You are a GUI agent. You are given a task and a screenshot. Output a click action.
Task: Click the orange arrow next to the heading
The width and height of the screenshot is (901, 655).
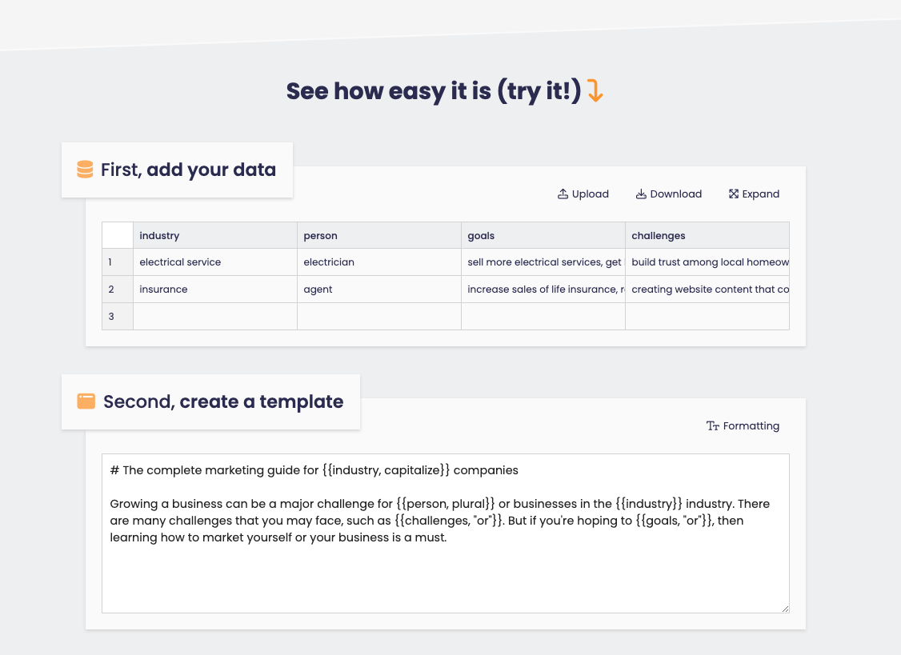point(594,92)
